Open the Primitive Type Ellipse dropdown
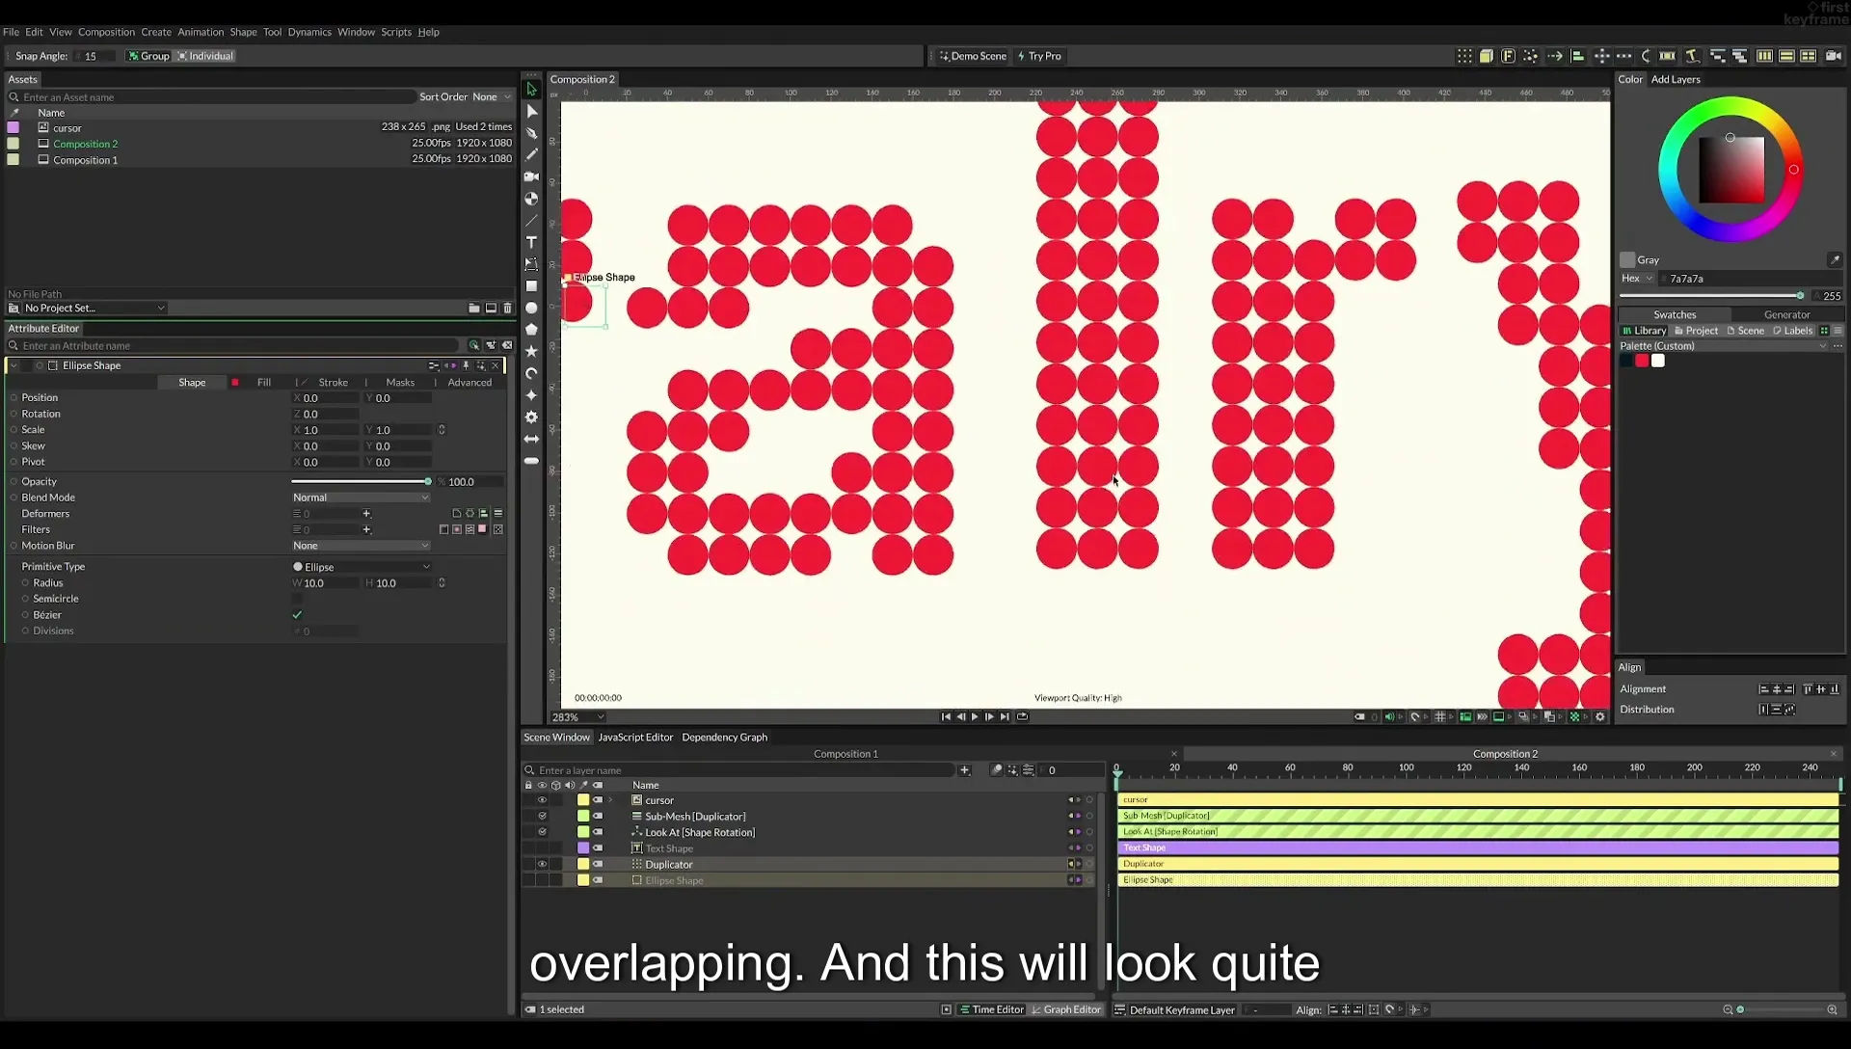This screenshot has width=1851, height=1049. [x=361, y=567]
